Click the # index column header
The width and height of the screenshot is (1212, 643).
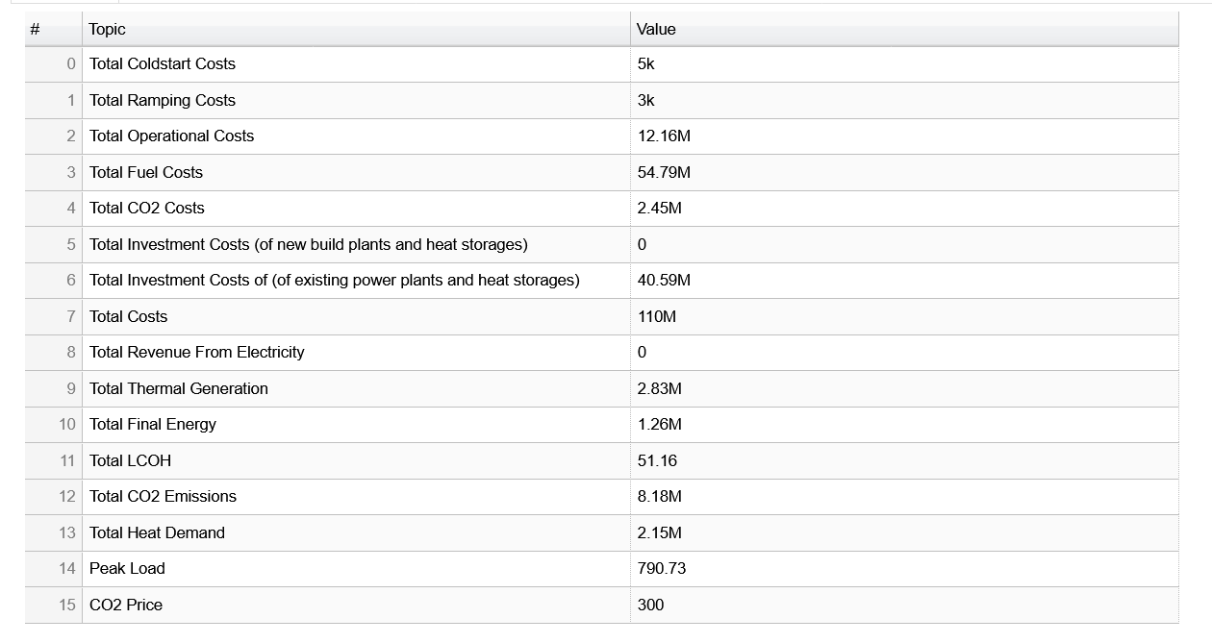tap(54, 29)
